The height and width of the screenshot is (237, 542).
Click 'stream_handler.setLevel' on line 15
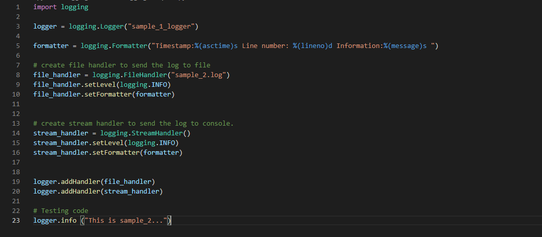[78, 143]
